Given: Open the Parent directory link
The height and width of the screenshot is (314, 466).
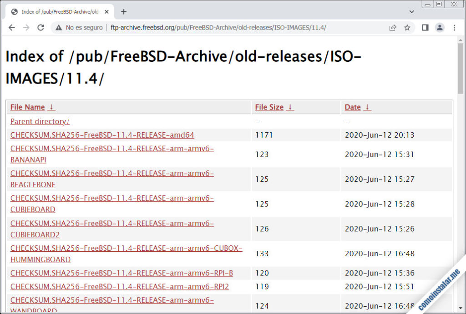Looking at the screenshot, I should (x=39, y=121).
